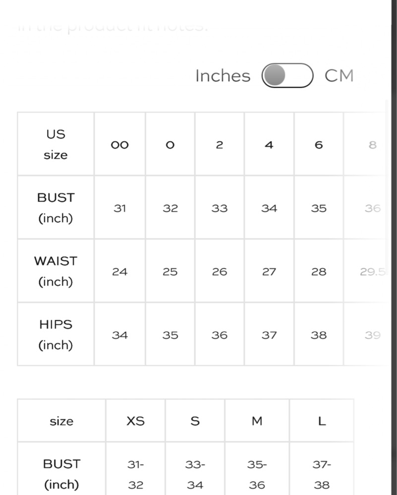The height and width of the screenshot is (495, 397).
Task: Select the S size column header
Action: 195,421
